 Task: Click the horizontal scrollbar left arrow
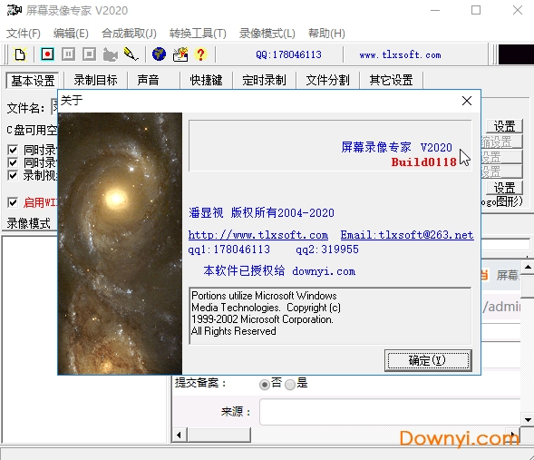click(180, 435)
